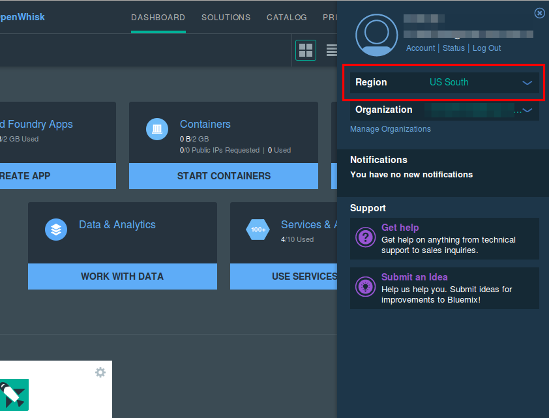Click the Data & Analytics layers icon
The height and width of the screenshot is (418, 549).
coord(56,230)
